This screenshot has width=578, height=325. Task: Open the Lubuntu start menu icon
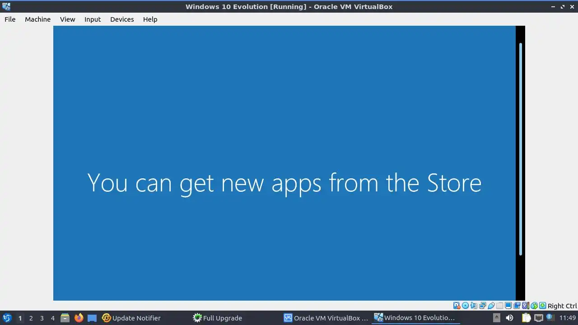pos(7,318)
